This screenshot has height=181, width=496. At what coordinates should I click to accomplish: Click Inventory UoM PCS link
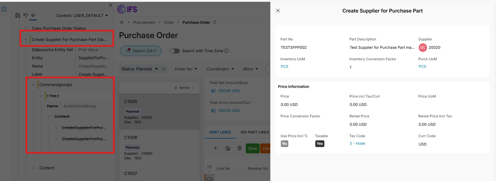284,67
